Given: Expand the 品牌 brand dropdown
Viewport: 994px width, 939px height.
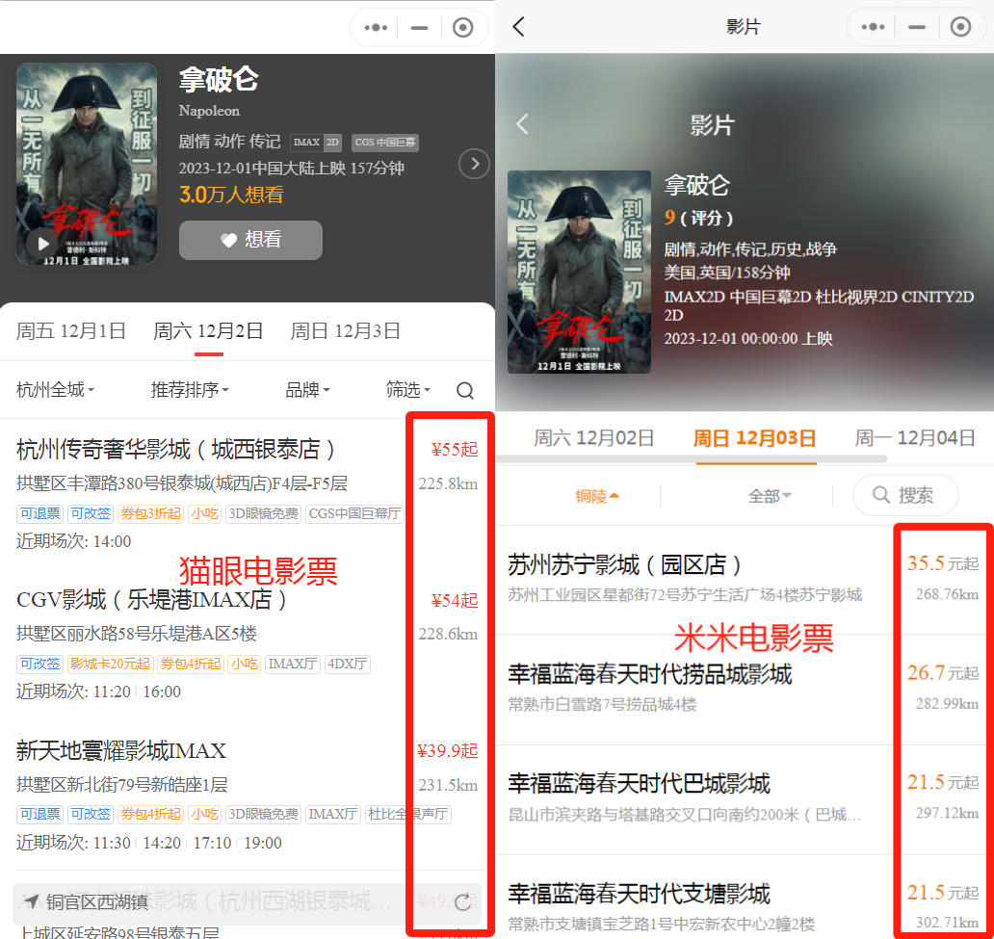Looking at the screenshot, I should tap(307, 390).
